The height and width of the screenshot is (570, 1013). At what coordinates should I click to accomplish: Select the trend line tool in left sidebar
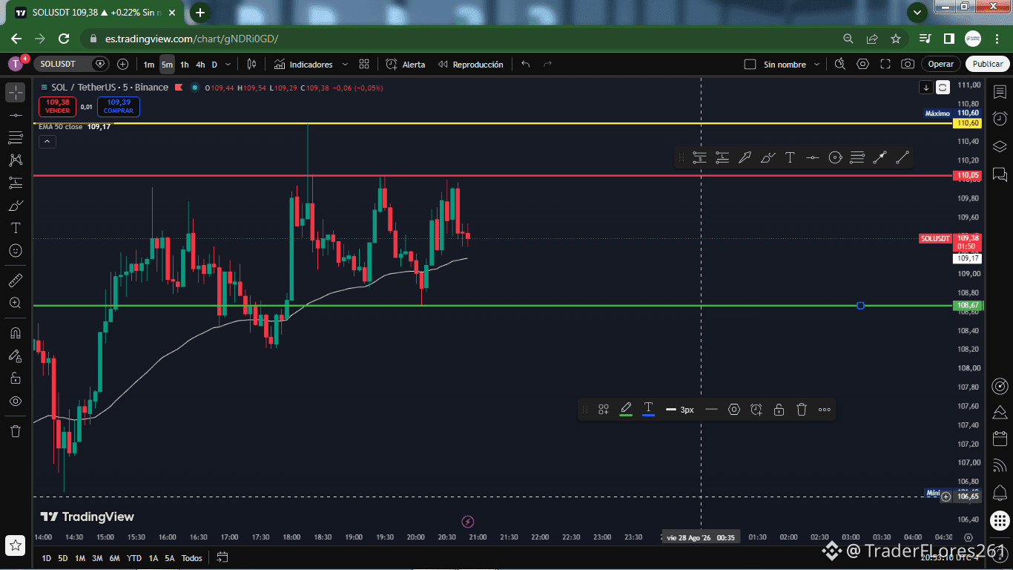click(x=15, y=115)
